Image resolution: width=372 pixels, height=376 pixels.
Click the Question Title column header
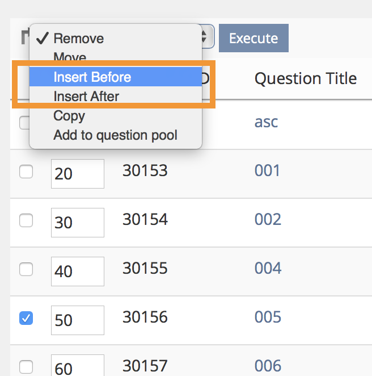coord(305,78)
